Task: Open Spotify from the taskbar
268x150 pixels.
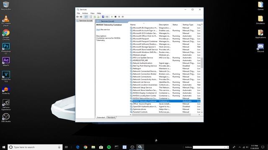Action: [x=109, y=147]
